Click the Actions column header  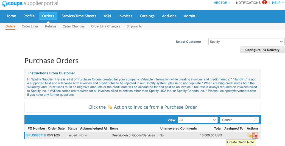(x=253, y=128)
